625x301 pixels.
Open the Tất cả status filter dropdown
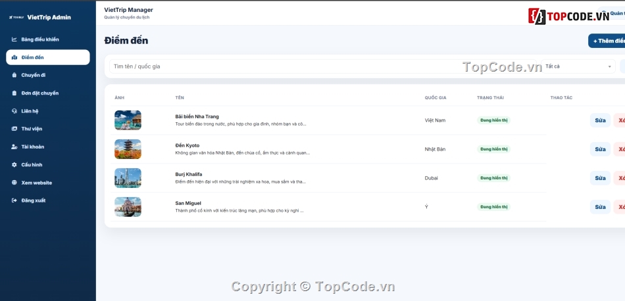pyautogui.click(x=578, y=66)
